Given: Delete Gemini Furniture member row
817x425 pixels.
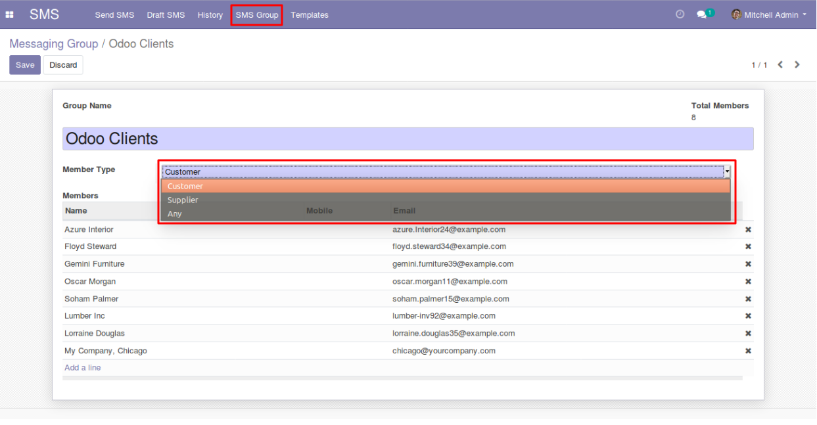Looking at the screenshot, I should (x=748, y=264).
